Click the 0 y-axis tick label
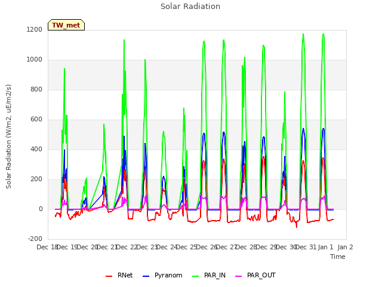This screenshot has height=287, width=382. 41,209
